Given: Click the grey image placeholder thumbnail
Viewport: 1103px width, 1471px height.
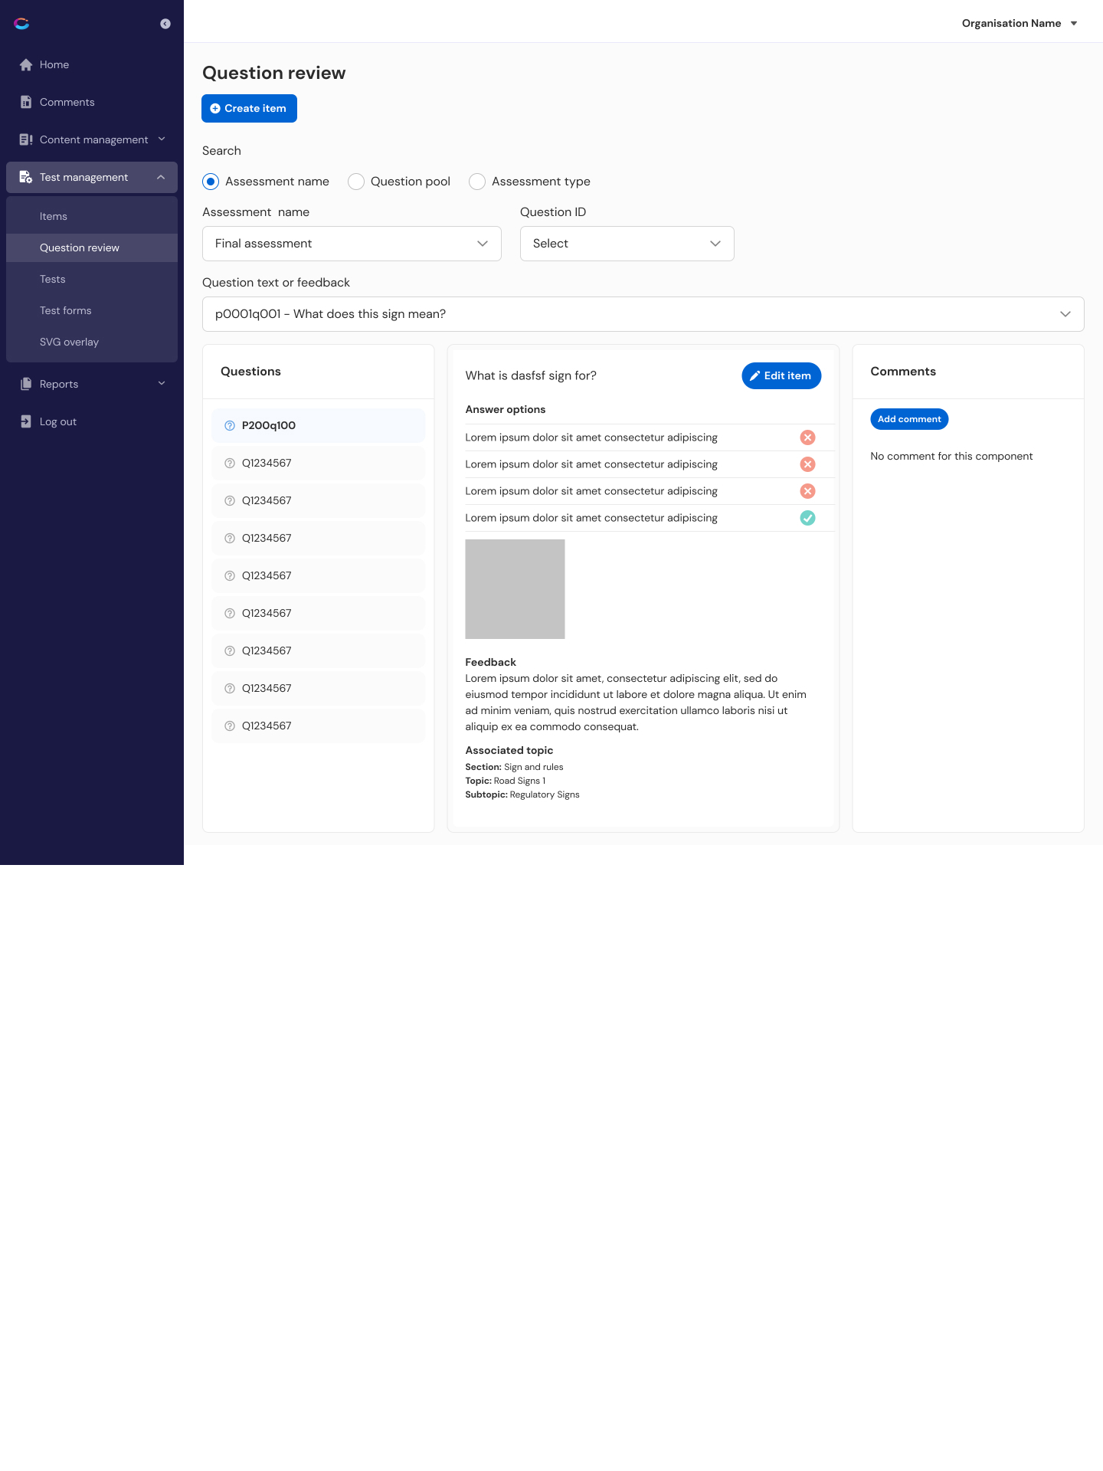Looking at the screenshot, I should [515, 589].
